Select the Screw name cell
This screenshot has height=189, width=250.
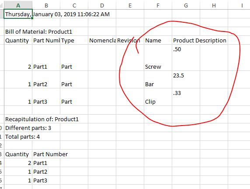158,58
